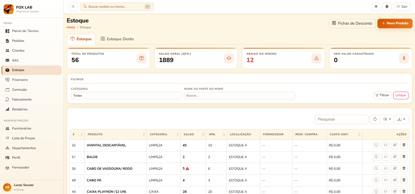The height and width of the screenshot is (194, 415).
Task: View history clock icon for AVENTAL DESCARTÁVEL
Action: pyautogui.click(x=376, y=145)
